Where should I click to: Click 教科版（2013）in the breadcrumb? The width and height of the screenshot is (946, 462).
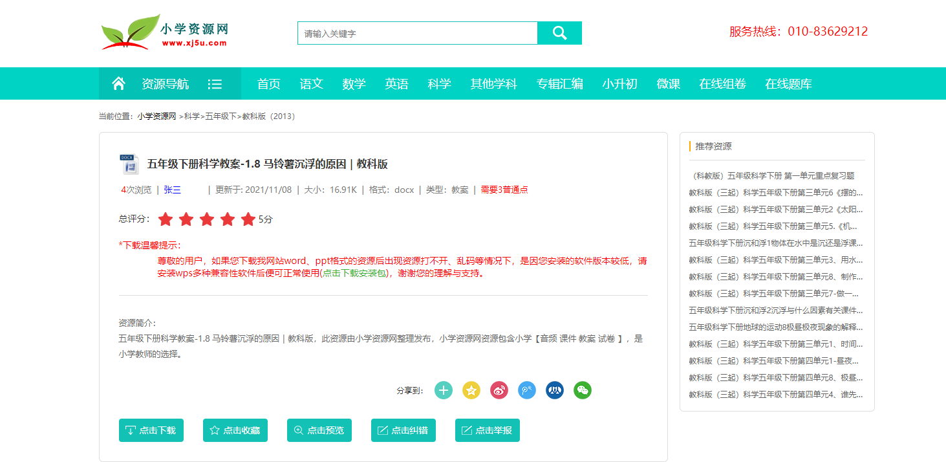click(x=268, y=116)
